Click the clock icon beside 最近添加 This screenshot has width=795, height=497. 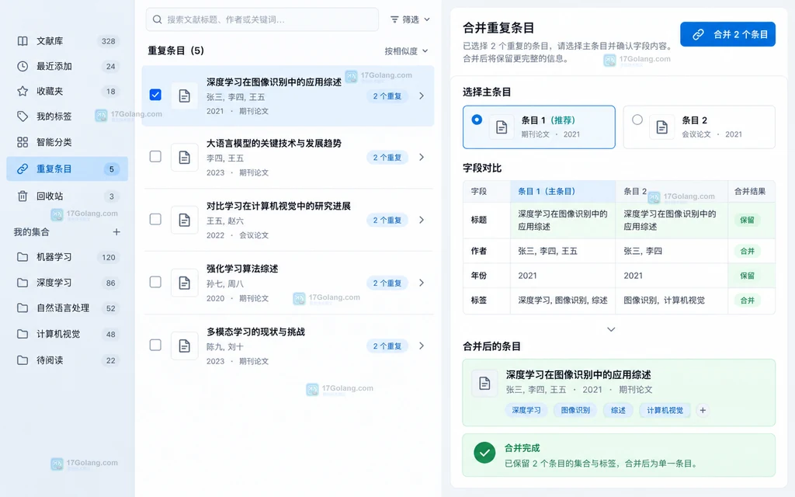pyautogui.click(x=23, y=67)
